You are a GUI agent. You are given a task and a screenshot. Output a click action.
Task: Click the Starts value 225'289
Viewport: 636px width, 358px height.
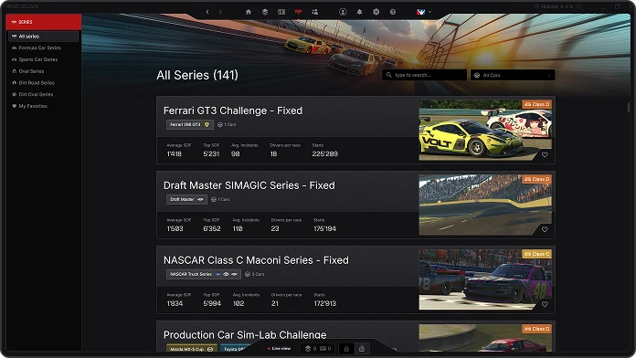point(325,154)
